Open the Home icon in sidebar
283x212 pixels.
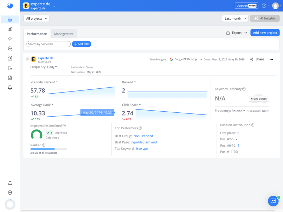(10, 19)
